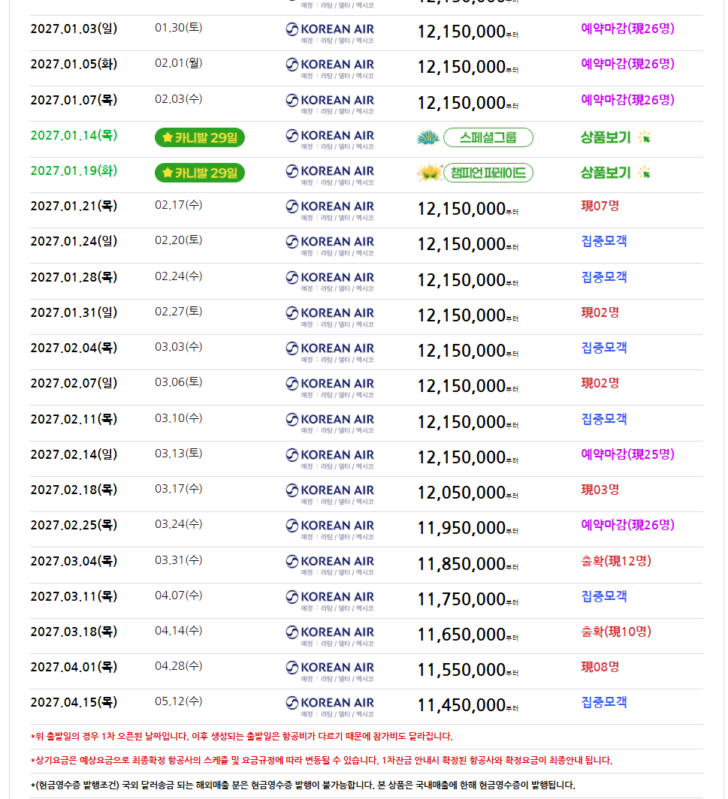Click 예약마감(現25명) on the 2027.02.14 row

627,454
